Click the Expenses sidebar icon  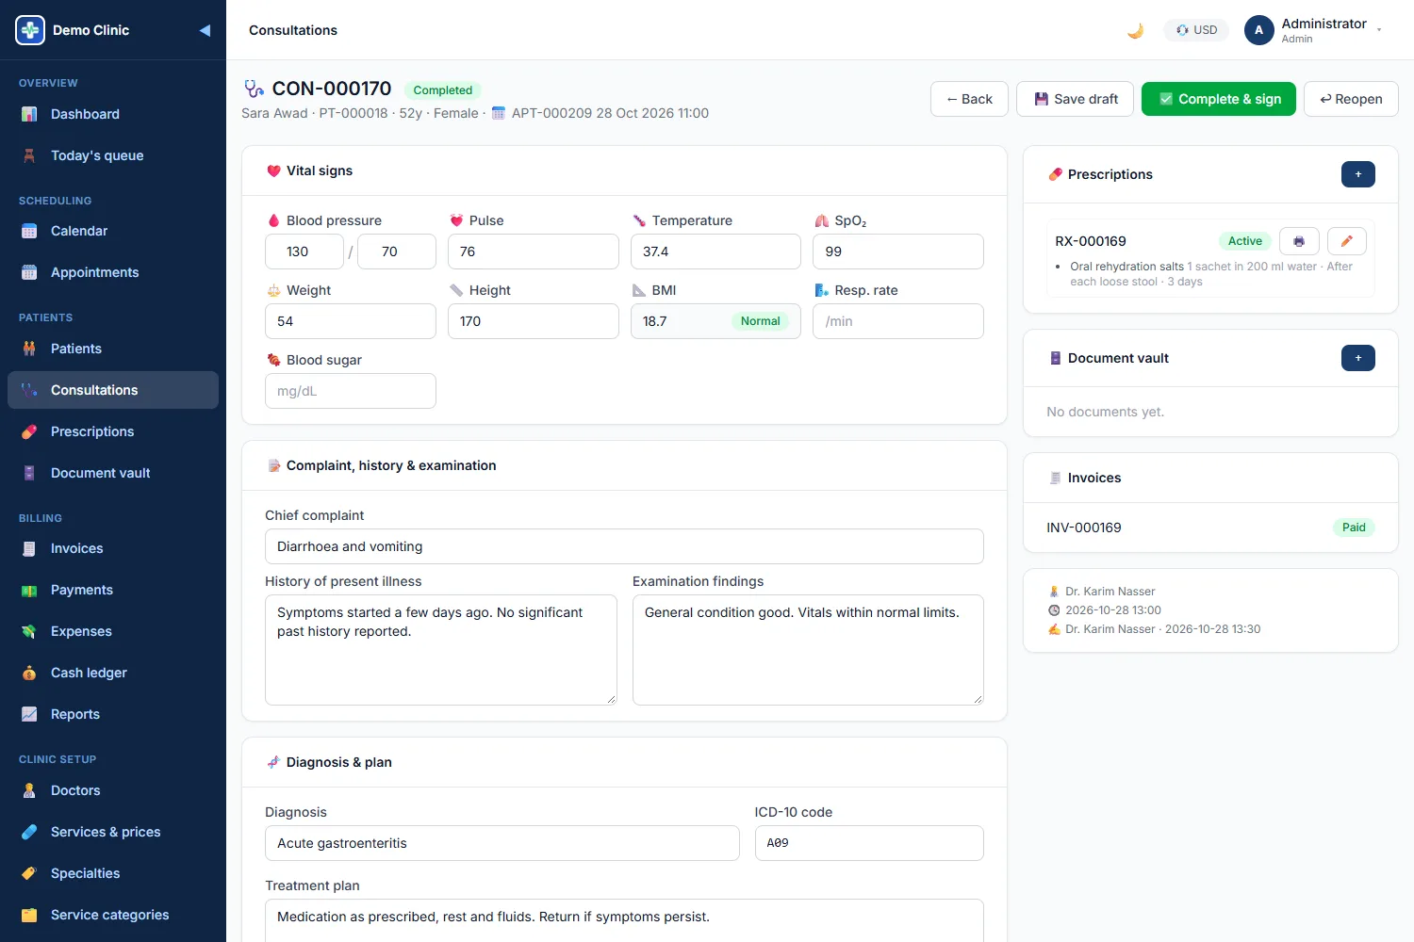click(29, 631)
